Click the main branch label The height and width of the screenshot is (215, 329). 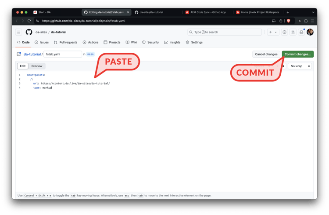(90, 54)
